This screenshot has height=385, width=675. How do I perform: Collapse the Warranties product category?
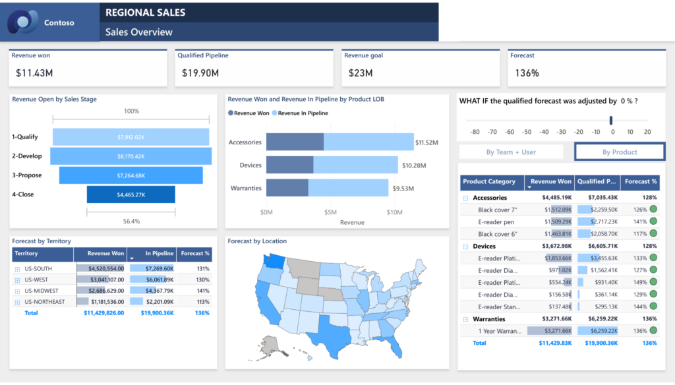pyautogui.click(x=465, y=319)
